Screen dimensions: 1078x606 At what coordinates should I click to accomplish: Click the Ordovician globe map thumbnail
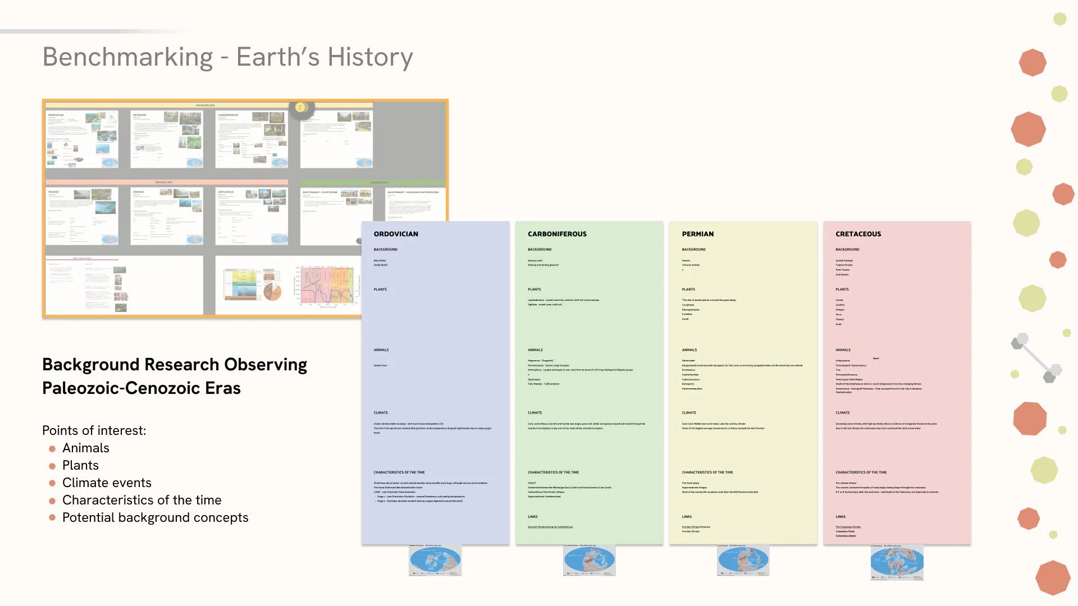(435, 561)
